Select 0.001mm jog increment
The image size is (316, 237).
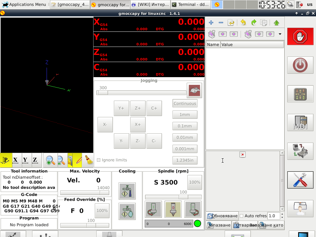click(x=185, y=149)
